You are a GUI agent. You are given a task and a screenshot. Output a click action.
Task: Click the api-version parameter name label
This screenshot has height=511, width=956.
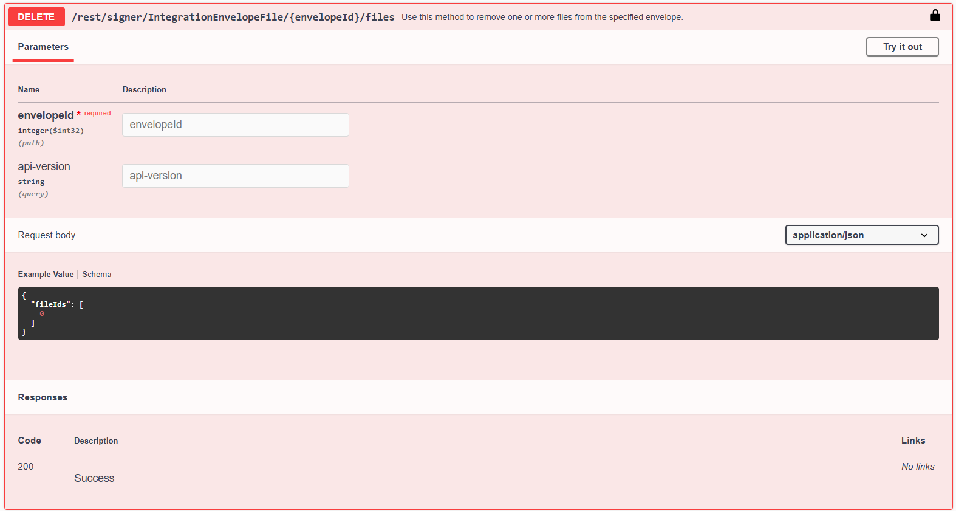44,166
